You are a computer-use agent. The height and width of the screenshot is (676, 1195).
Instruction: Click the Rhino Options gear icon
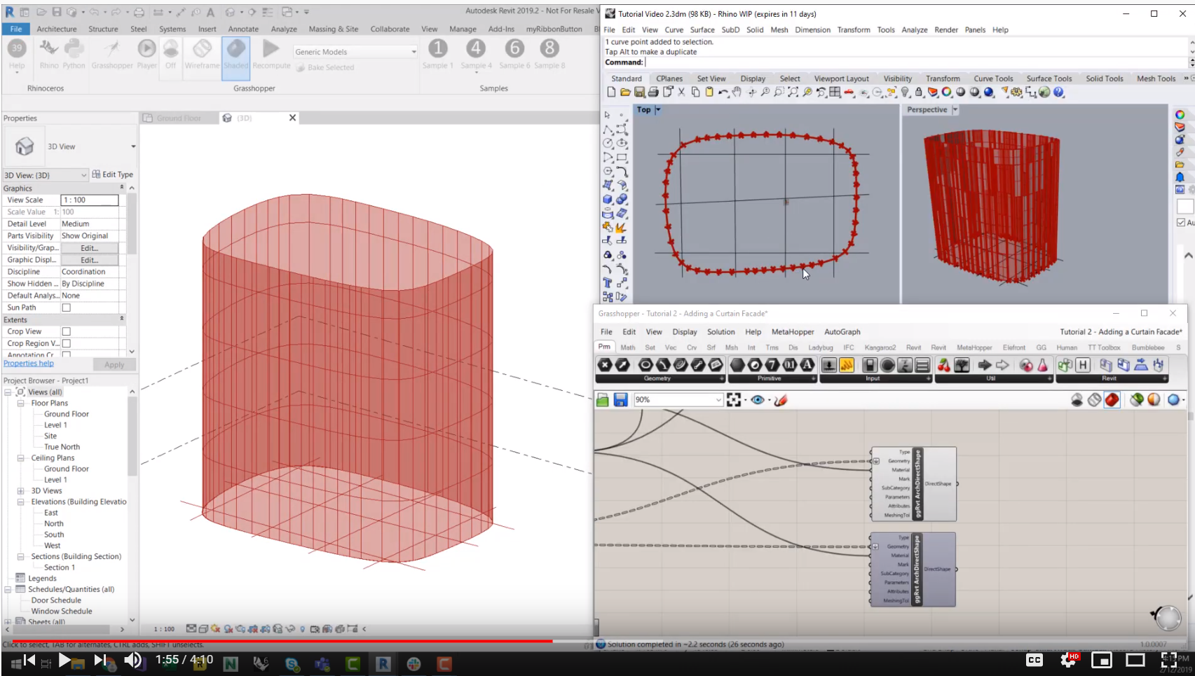pyautogui.click(x=1016, y=92)
